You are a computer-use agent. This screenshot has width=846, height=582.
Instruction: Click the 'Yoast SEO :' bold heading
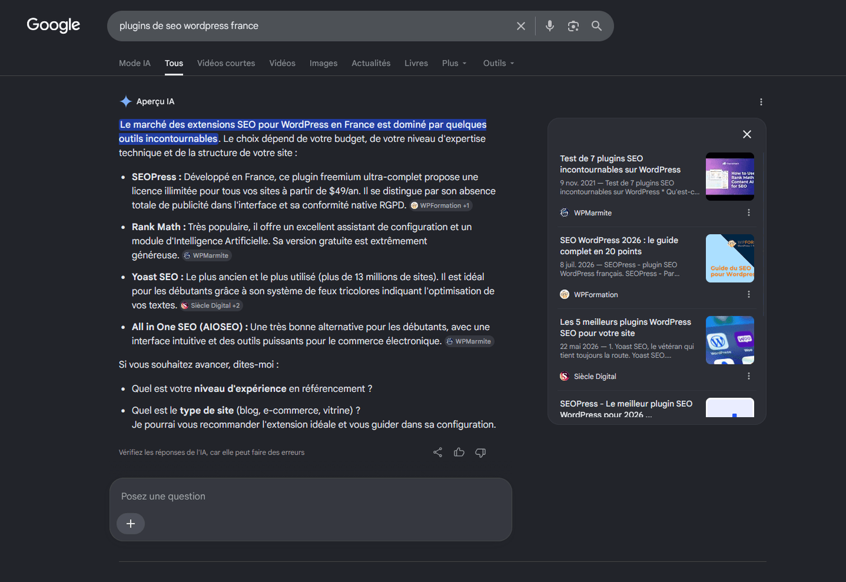[158, 277]
